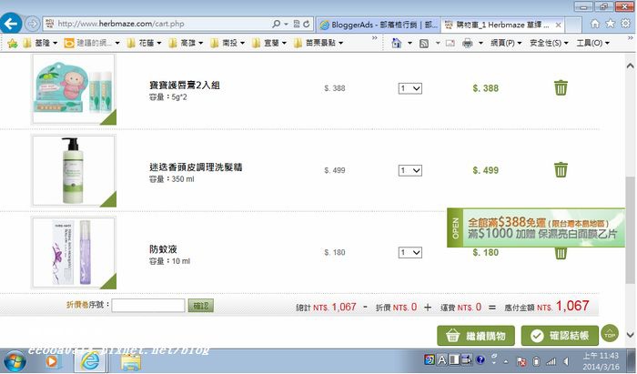This screenshot has height=374, width=637.
Task: Click the 防蚊液 product name
Action: coord(163,249)
